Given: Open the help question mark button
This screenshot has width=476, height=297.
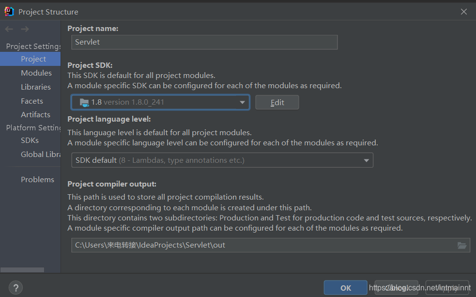Looking at the screenshot, I should click(x=16, y=288).
